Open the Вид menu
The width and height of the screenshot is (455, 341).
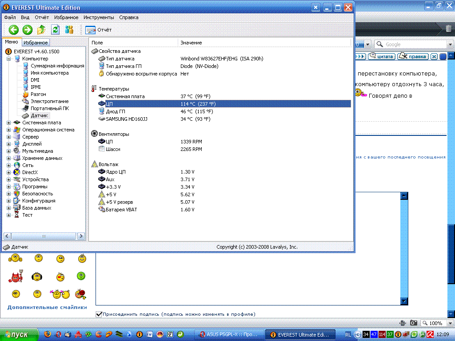(25, 17)
